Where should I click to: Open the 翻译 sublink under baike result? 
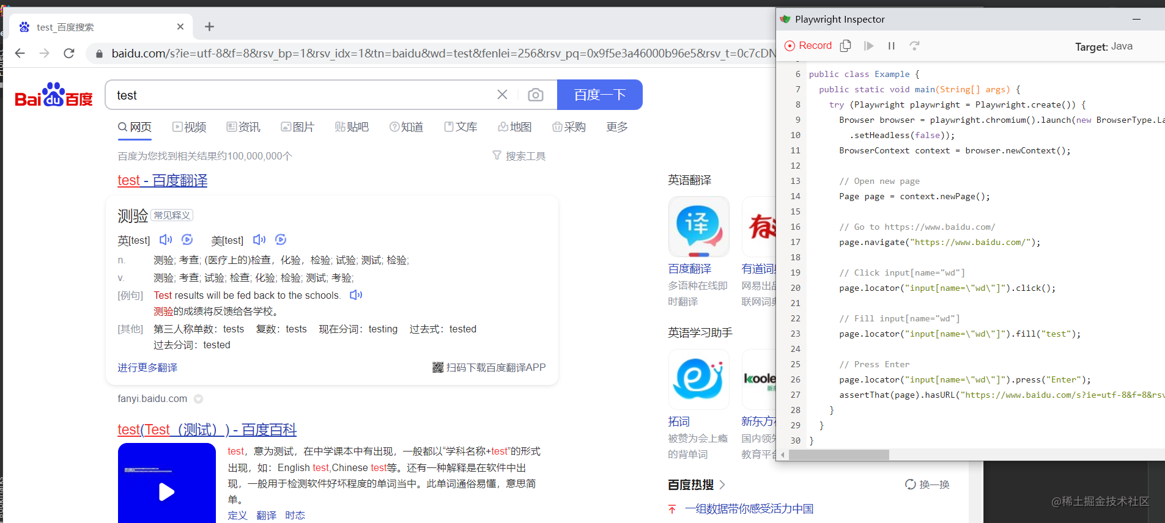coord(266,515)
